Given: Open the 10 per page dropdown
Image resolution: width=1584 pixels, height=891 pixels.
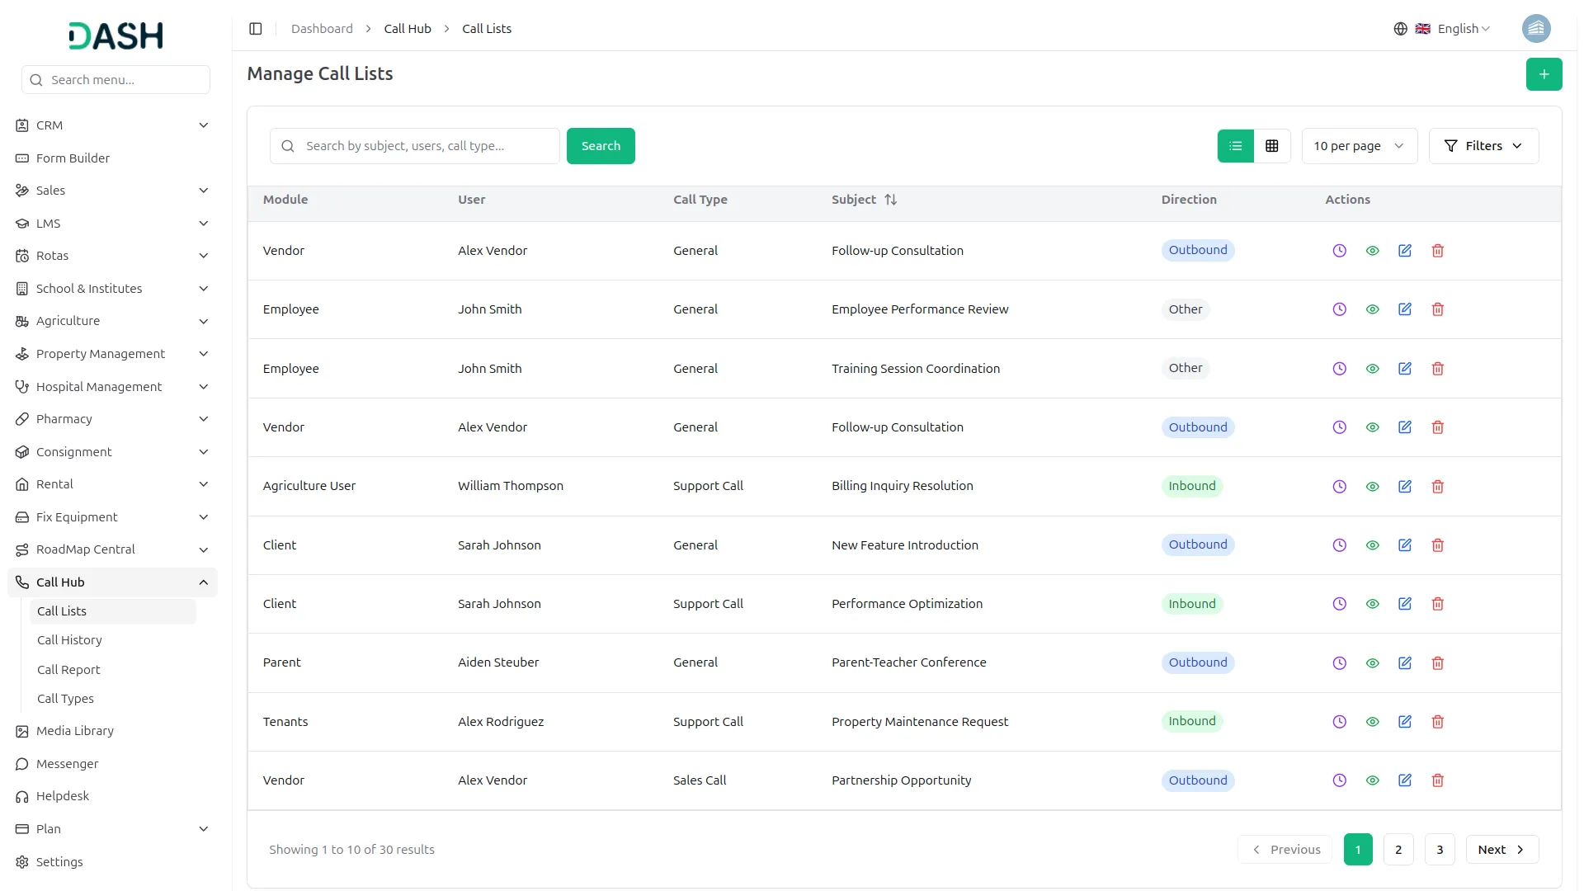Looking at the screenshot, I should click(1358, 146).
